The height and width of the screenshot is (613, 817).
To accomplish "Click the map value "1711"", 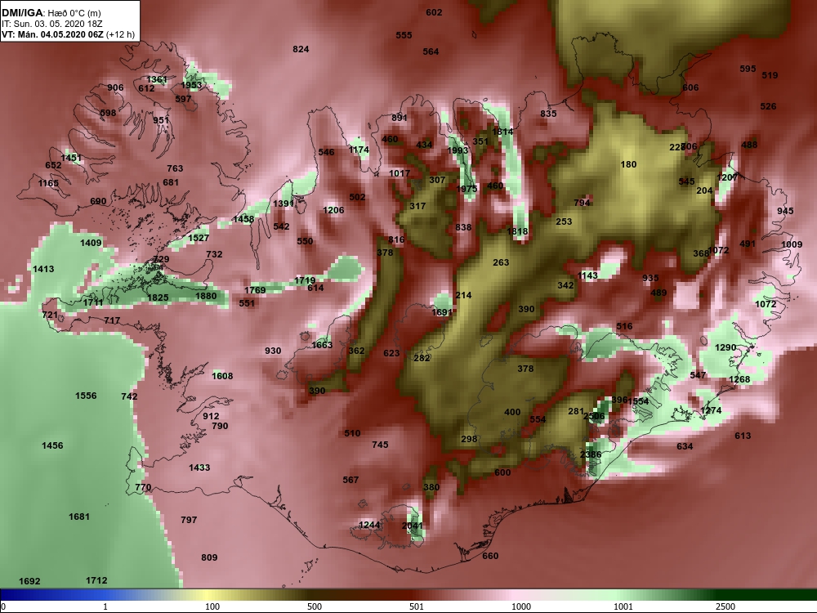I will [93, 302].
